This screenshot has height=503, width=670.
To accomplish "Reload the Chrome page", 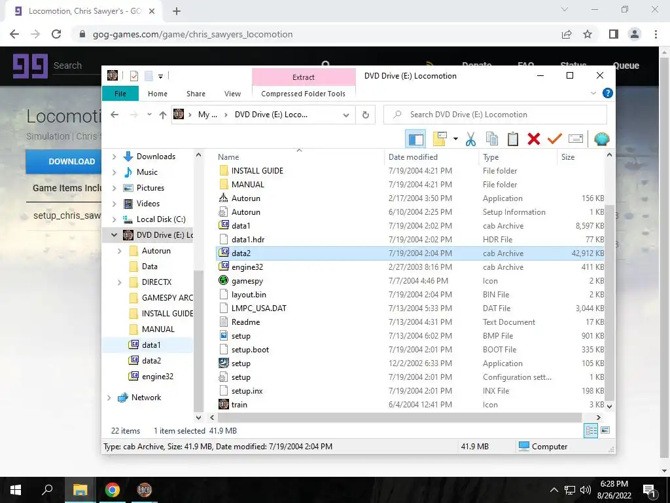I will pos(56,34).
